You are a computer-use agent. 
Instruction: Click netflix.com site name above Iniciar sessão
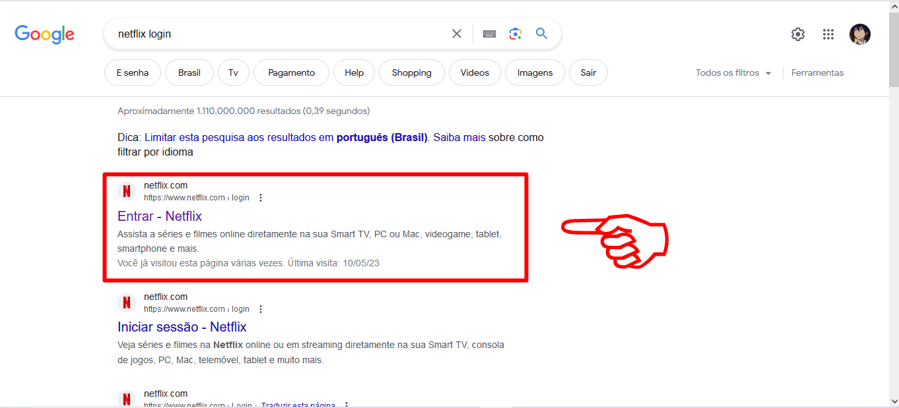(x=166, y=297)
